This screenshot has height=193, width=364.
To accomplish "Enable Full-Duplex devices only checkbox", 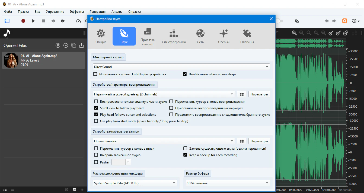I will (x=95, y=74).
